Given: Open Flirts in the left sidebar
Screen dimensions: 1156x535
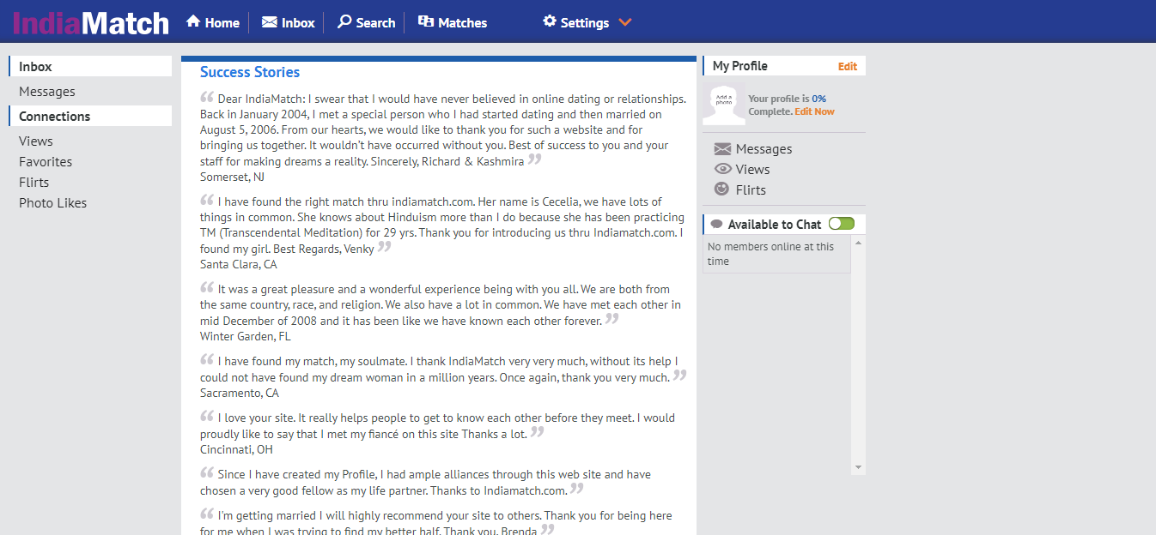Looking at the screenshot, I should tap(34, 183).
